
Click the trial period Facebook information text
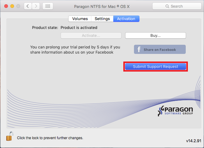pos(75,50)
